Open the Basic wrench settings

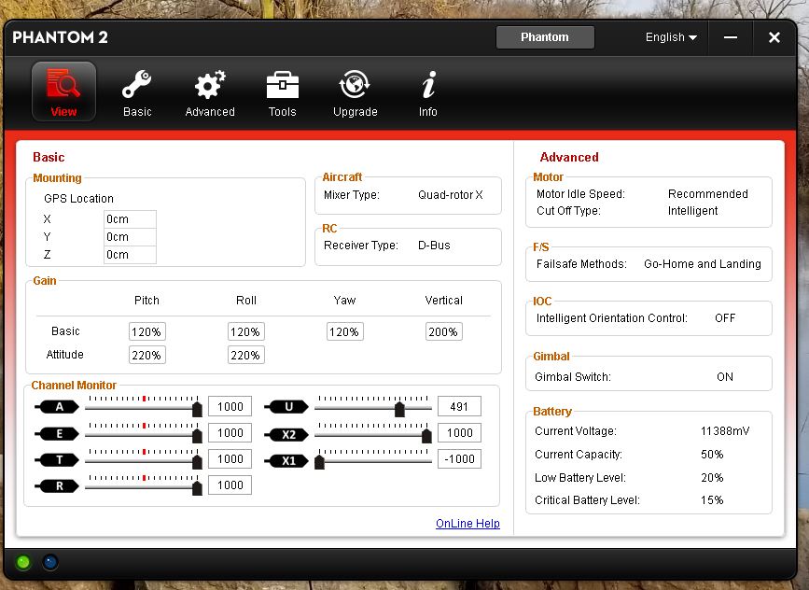click(x=137, y=93)
